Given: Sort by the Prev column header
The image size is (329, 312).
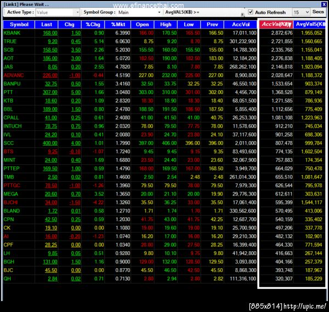Looking at the screenshot, I should click(x=212, y=25).
